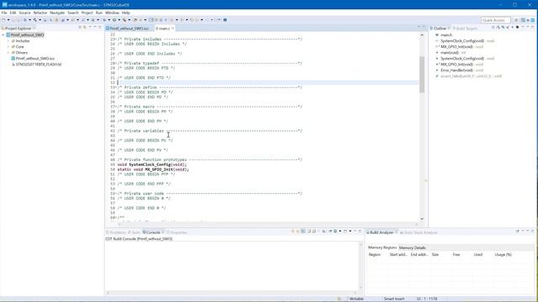This screenshot has height=302, width=538.
Task: Collapse the Printf_without_SWO project node
Action: point(3,35)
